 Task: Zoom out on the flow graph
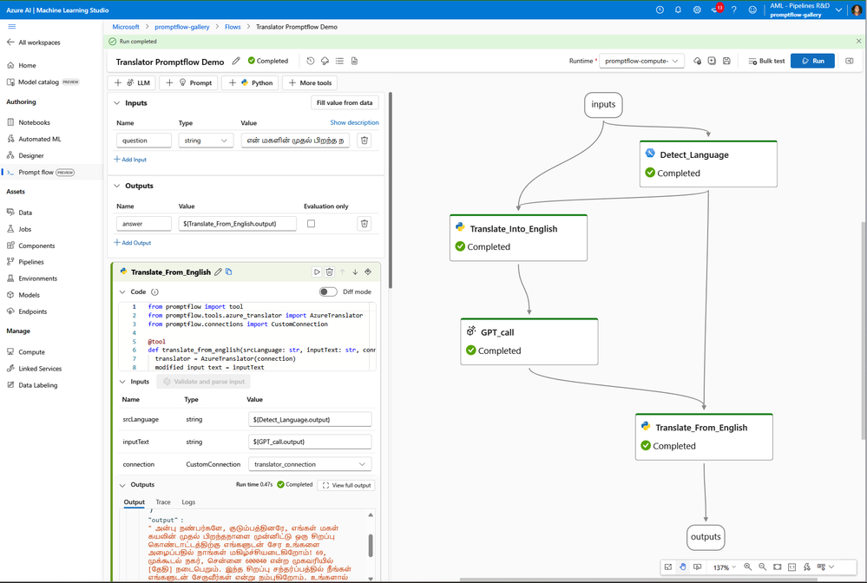pos(763,567)
